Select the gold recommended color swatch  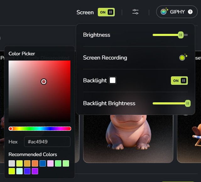[27, 163]
